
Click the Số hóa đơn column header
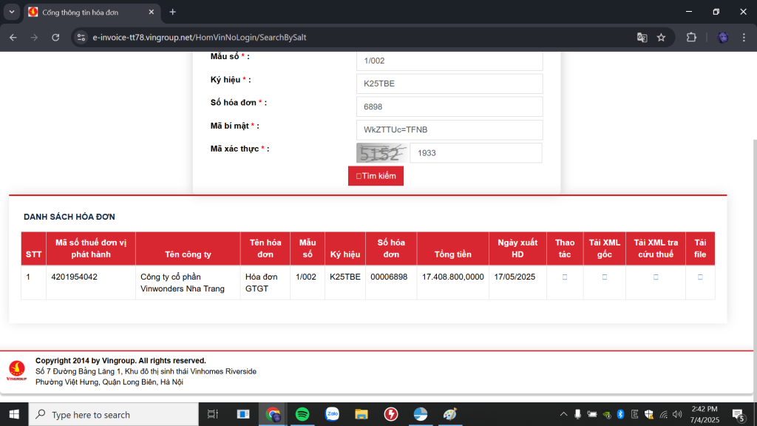tap(391, 248)
